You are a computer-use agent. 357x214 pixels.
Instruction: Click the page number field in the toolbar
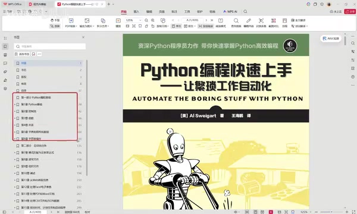192,20
